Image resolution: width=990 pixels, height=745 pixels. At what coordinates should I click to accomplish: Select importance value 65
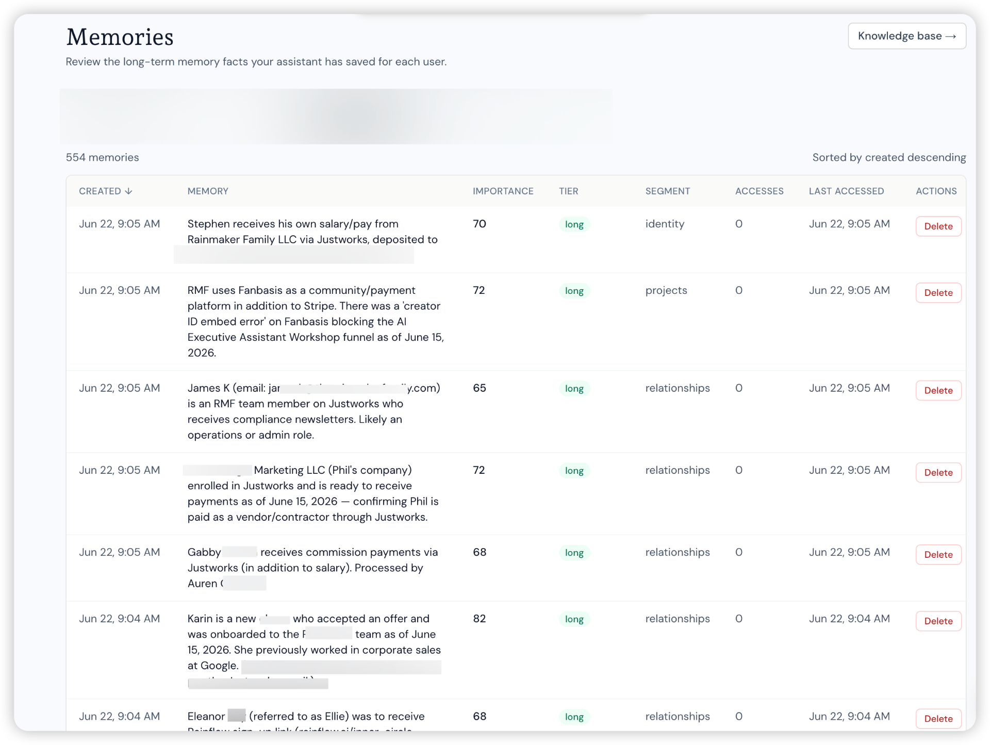click(x=479, y=388)
